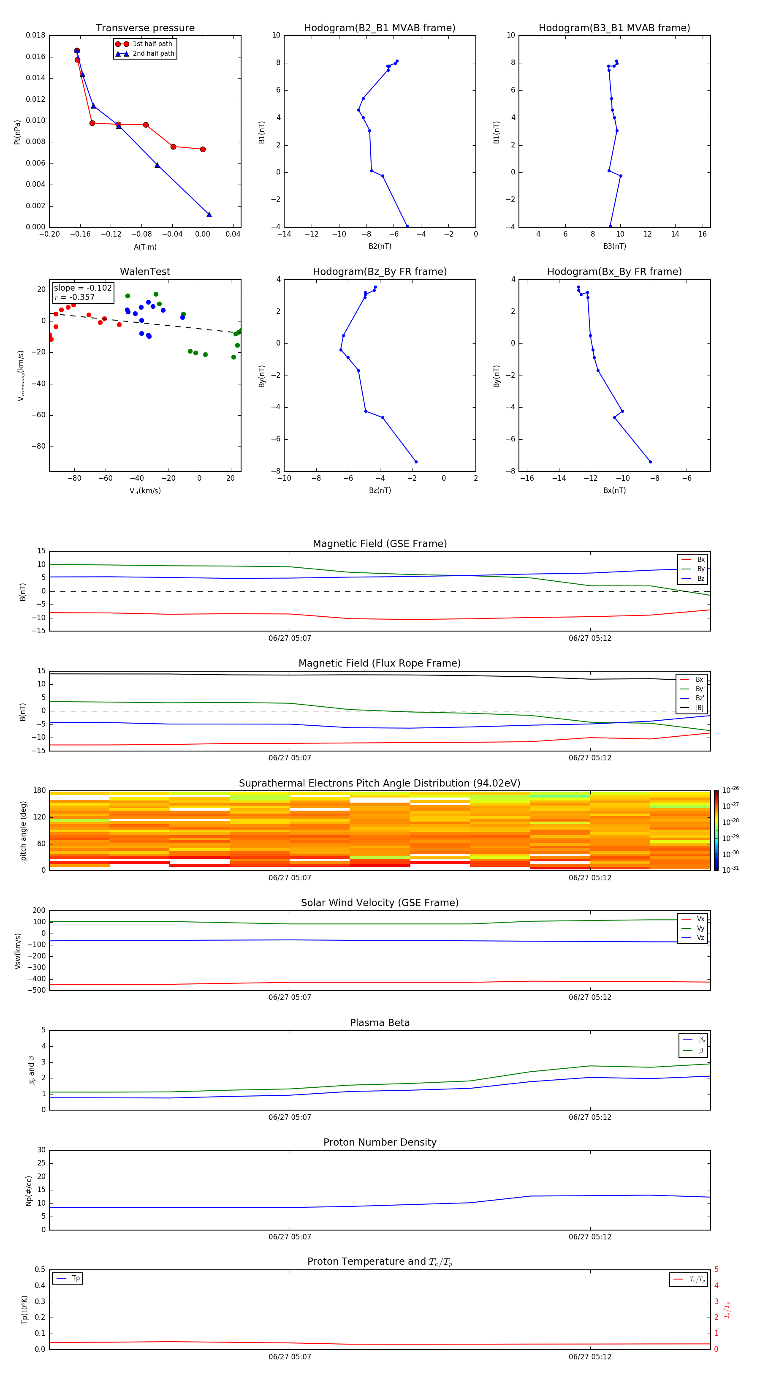
Task: Click the 'V_A(km/s)' x-axis label in WalenTest
Action: click(x=145, y=491)
